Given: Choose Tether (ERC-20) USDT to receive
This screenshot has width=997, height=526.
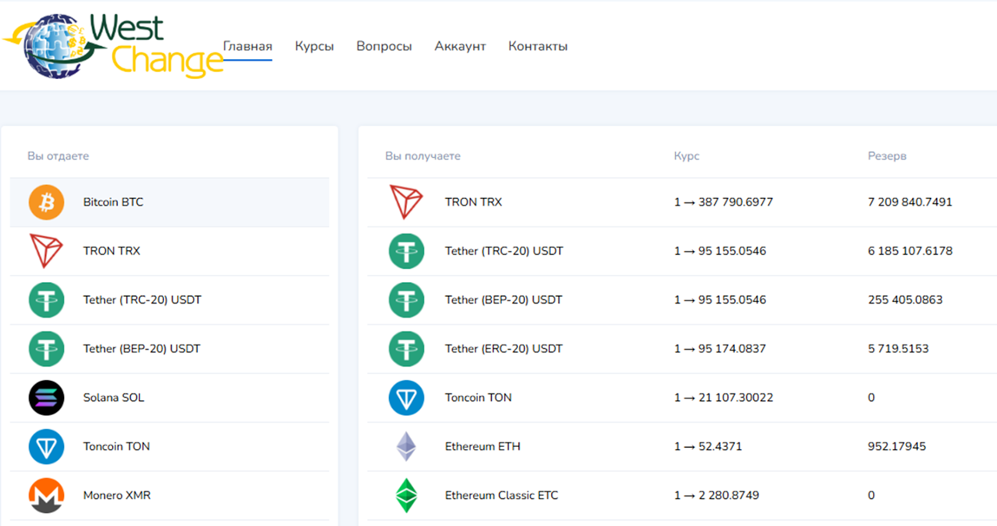Looking at the screenshot, I should (x=503, y=349).
